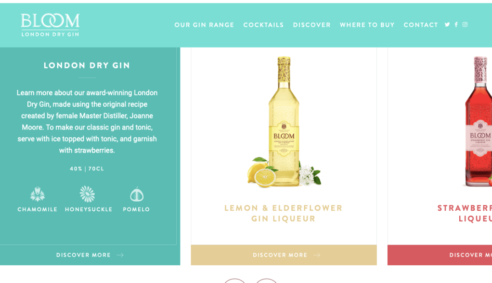Open Lemon & Elderflower Gin Liqueur title
The image size is (492, 283).
click(284, 213)
